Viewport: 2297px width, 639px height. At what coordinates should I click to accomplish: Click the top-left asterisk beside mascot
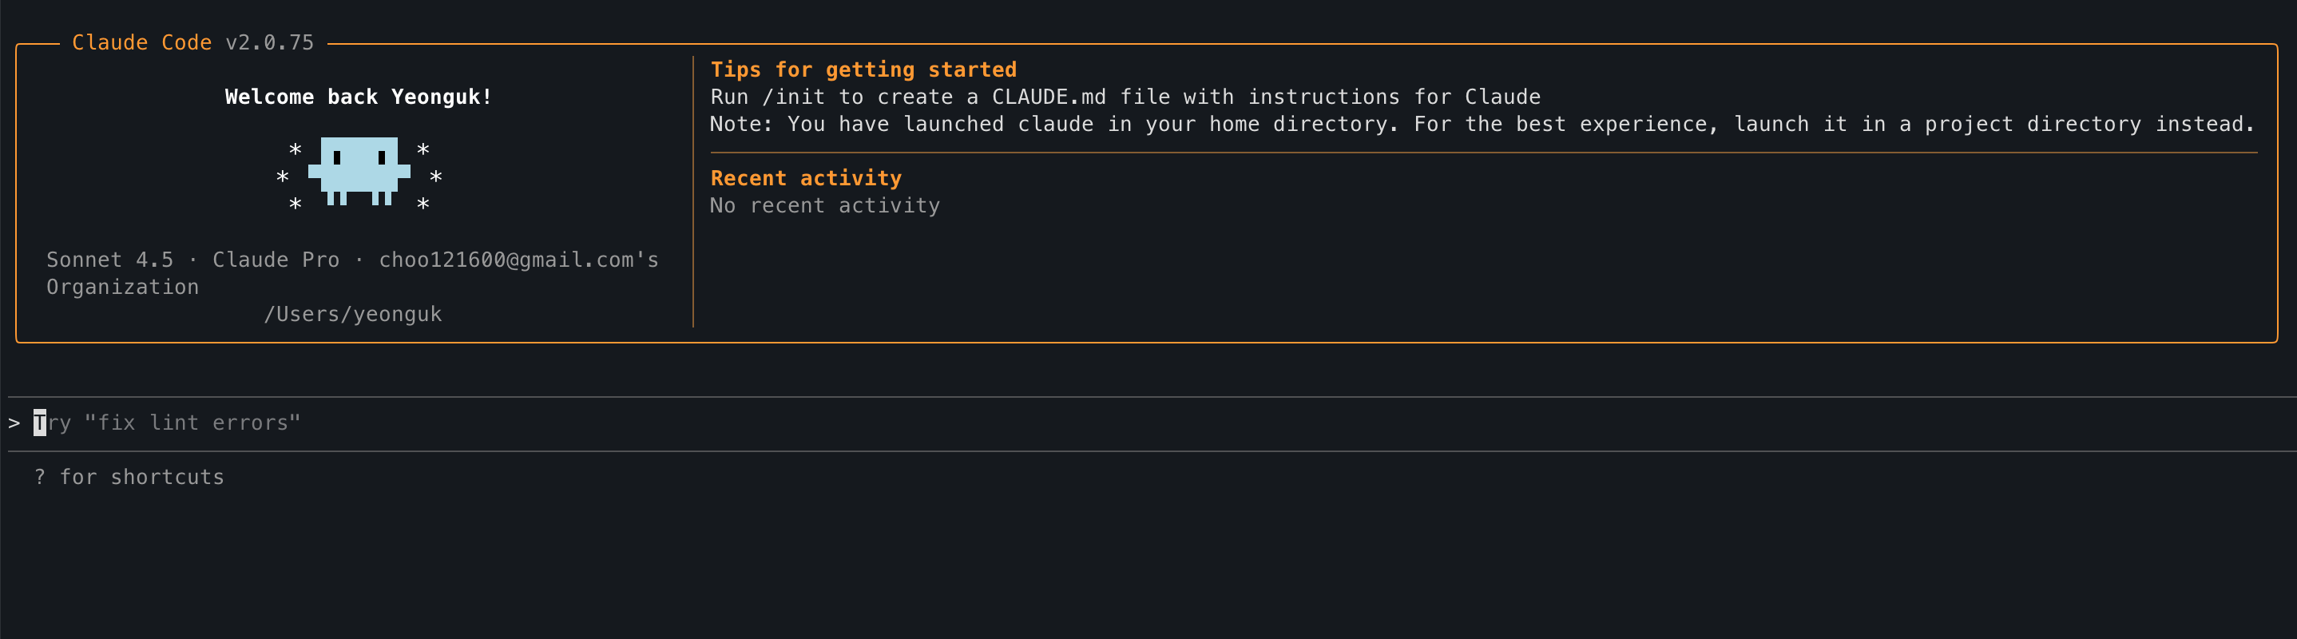pyautogui.click(x=296, y=149)
